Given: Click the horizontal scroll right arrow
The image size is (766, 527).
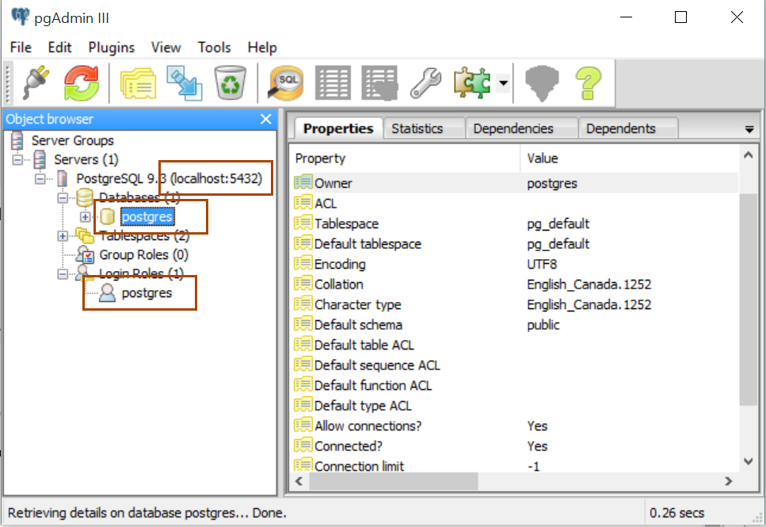Looking at the screenshot, I should (729, 482).
